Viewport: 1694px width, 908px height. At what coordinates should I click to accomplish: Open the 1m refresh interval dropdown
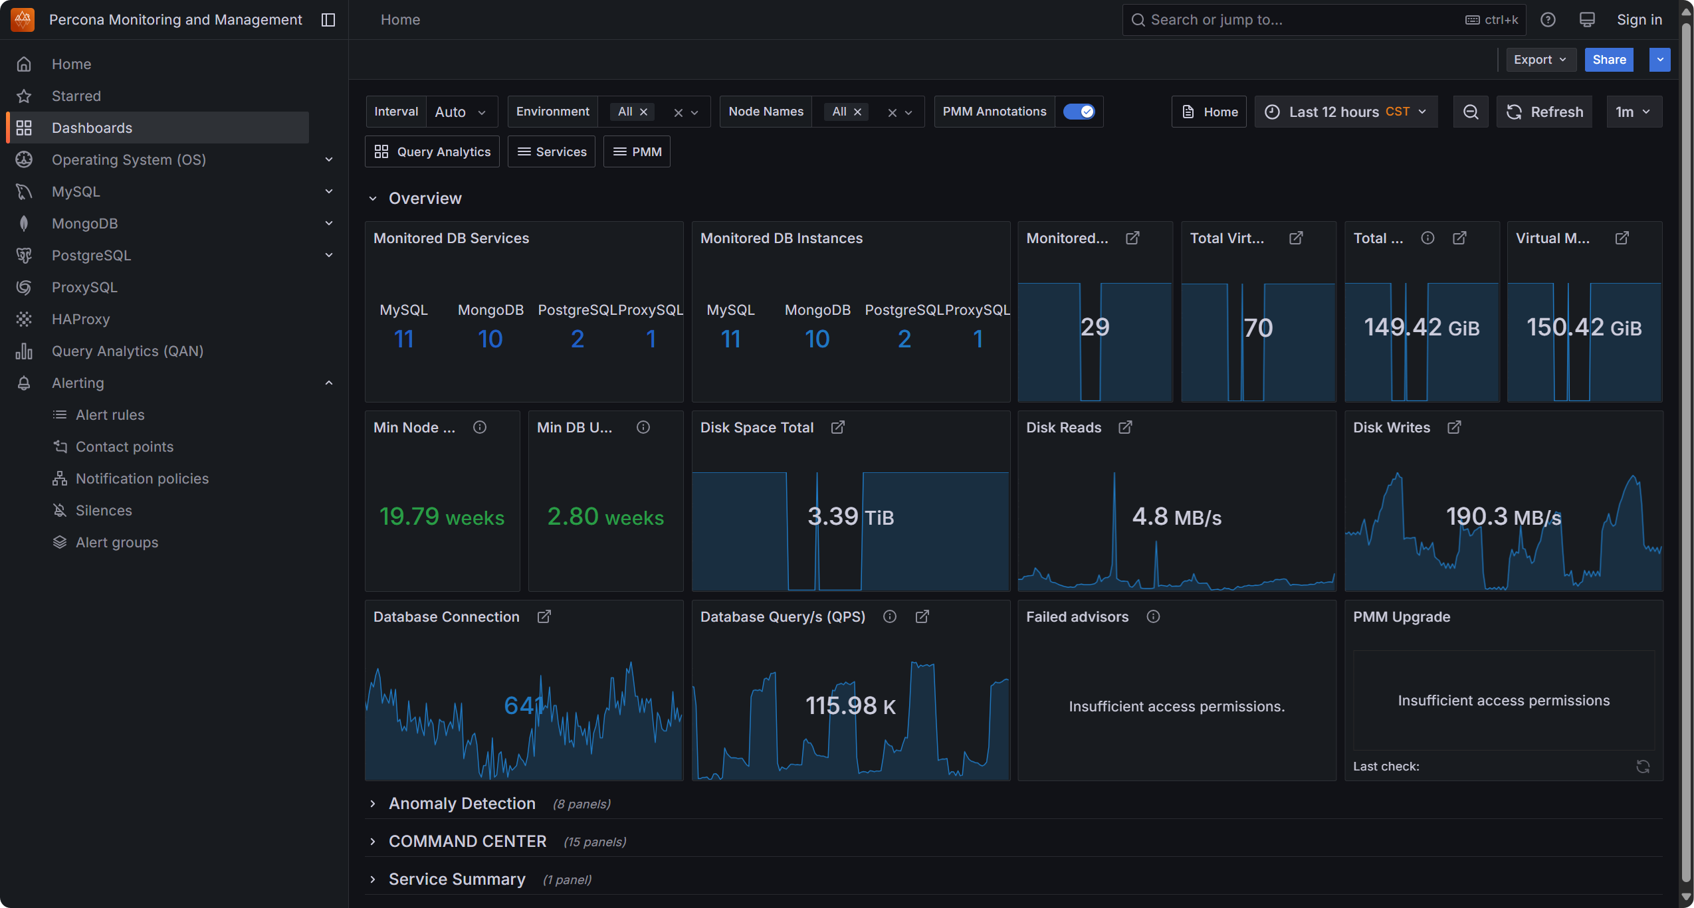[x=1634, y=112]
